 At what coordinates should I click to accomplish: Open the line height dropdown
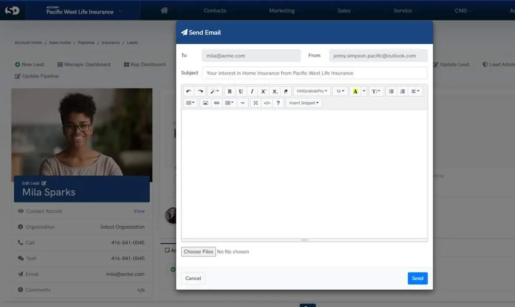click(376, 91)
